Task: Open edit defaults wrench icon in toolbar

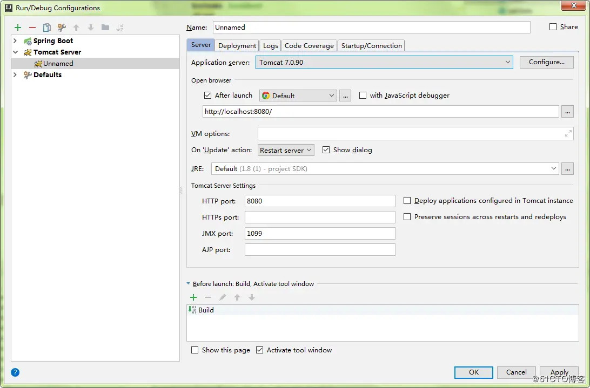Action: coord(62,28)
